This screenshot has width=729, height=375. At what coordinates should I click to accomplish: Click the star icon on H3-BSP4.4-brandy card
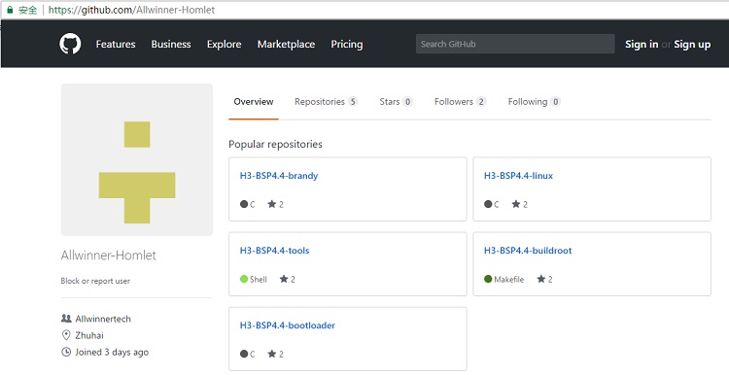coord(272,204)
